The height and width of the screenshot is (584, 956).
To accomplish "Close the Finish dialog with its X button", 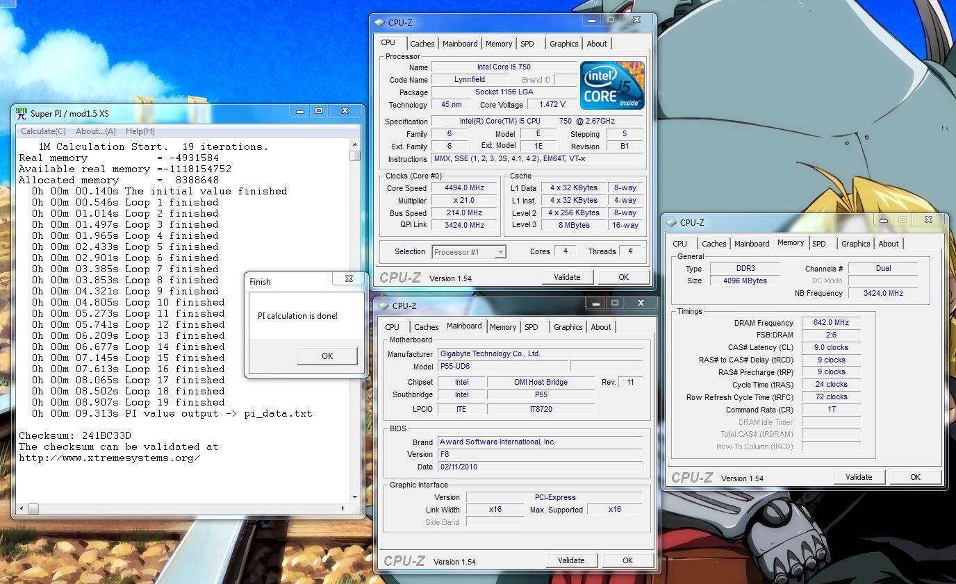I will (349, 278).
